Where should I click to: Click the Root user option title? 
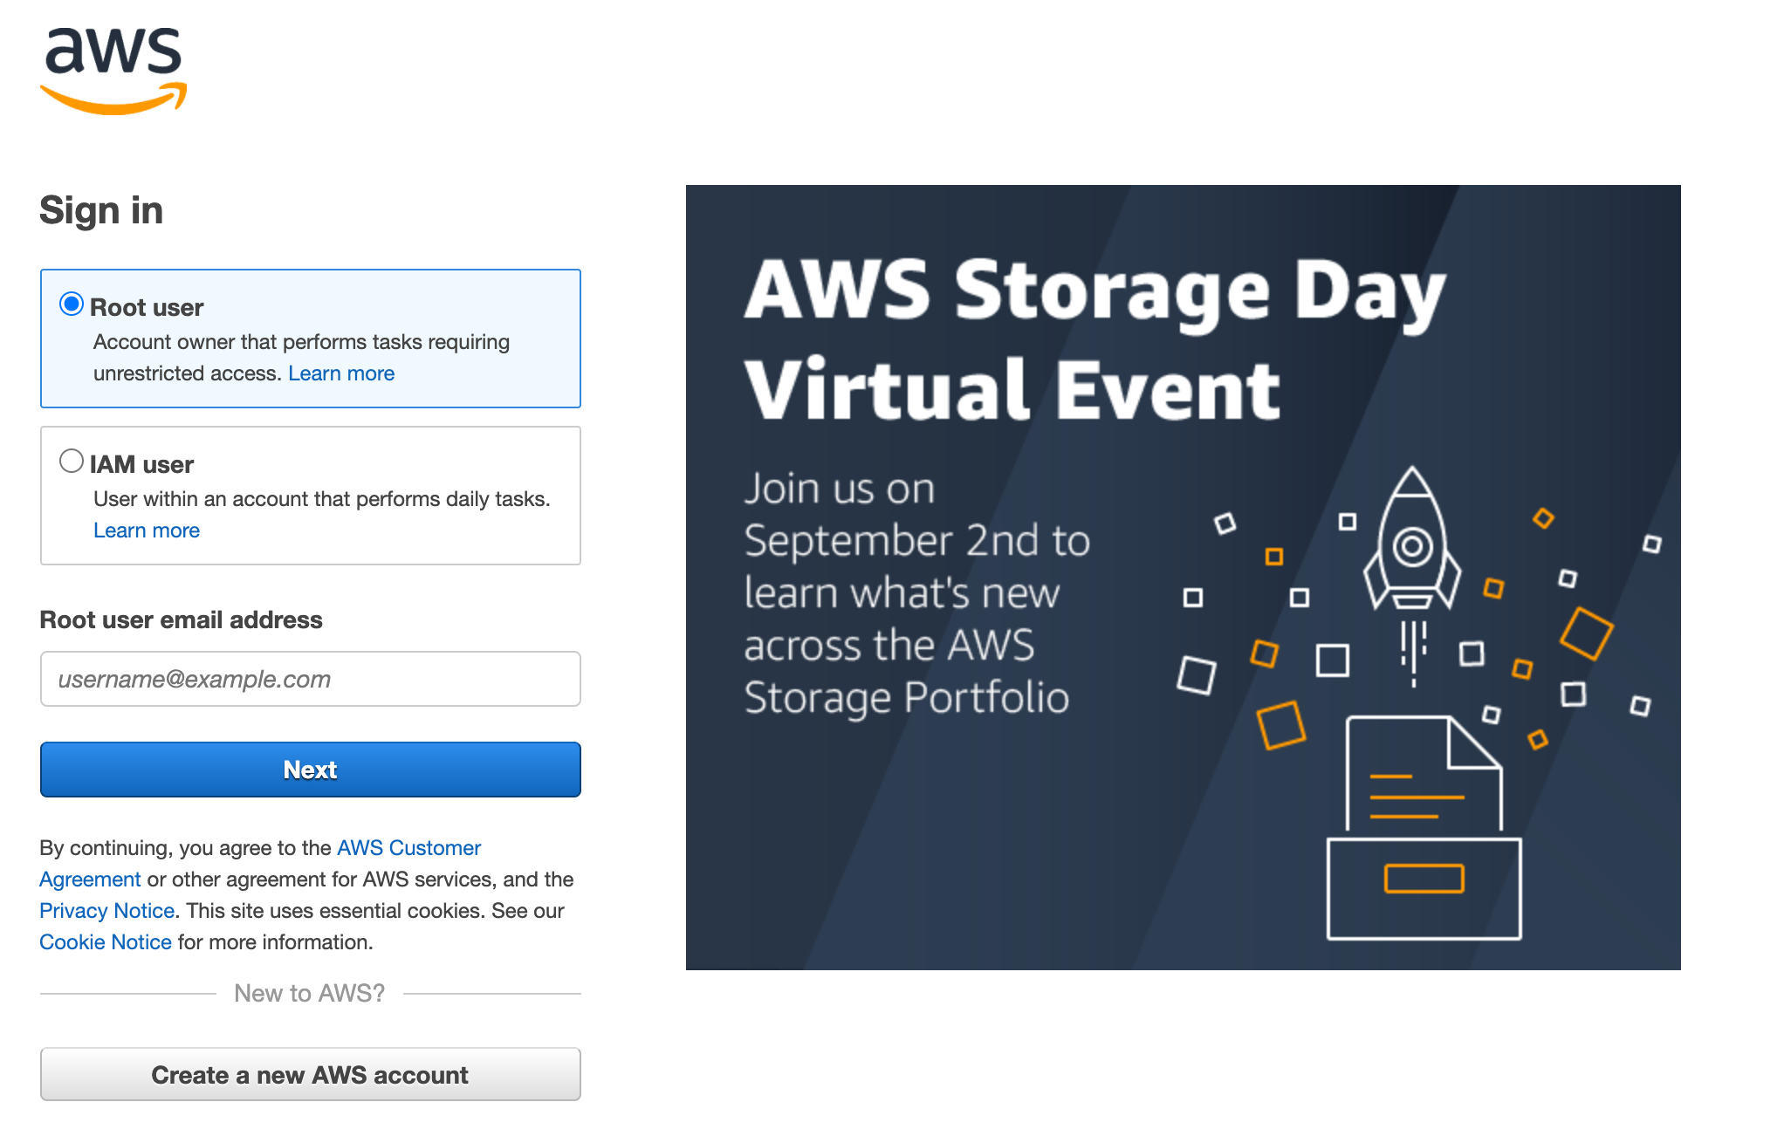pos(147,308)
